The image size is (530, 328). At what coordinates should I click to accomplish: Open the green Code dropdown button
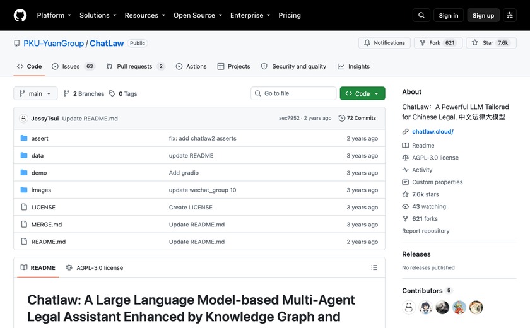tap(362, 93)
